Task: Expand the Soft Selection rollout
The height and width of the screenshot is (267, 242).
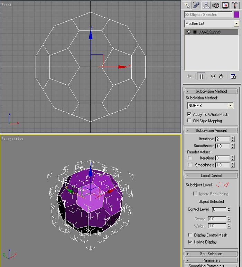Action: [x=211, y=254]
